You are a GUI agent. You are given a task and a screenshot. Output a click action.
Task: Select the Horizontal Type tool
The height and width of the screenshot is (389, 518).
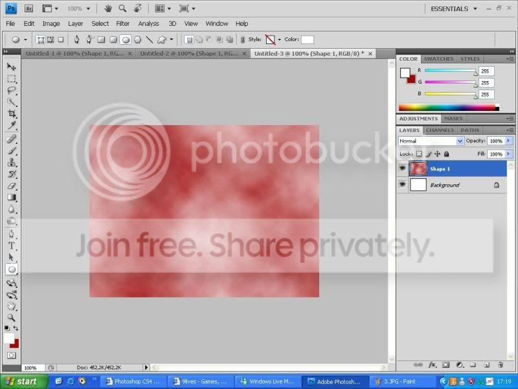tap(12, 246)
